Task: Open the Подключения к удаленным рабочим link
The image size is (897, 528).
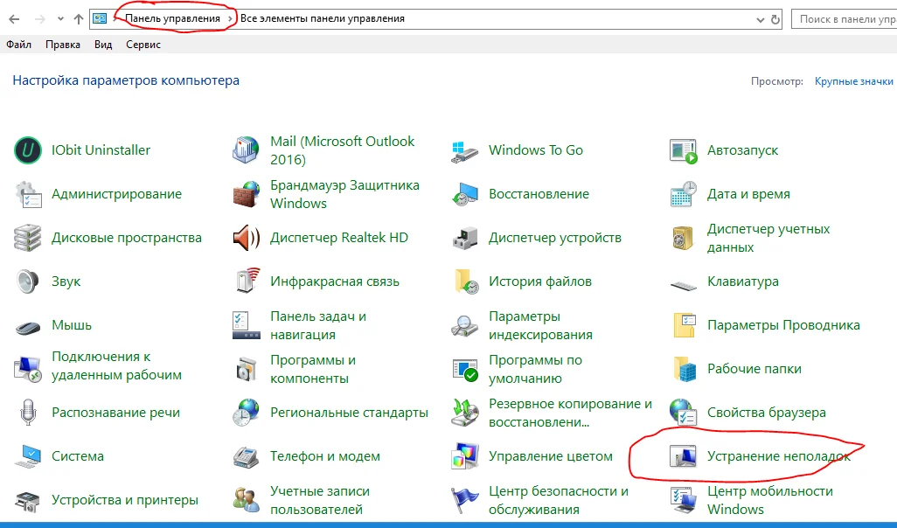Action: point(116,366)
